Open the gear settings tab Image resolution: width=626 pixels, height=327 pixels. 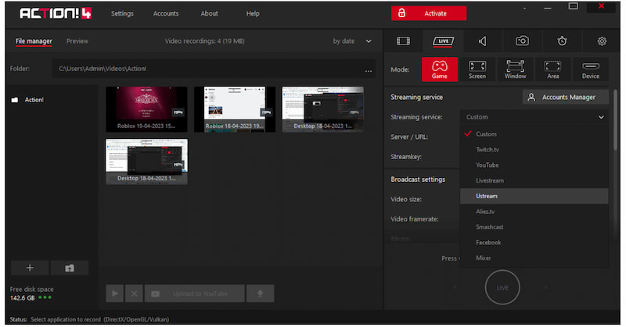602,41
